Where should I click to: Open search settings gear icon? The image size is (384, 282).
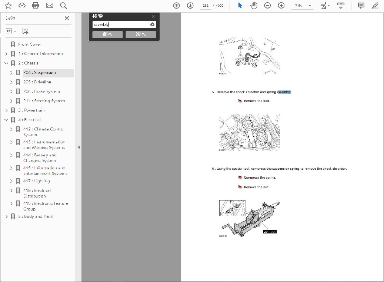coord(152,24)
